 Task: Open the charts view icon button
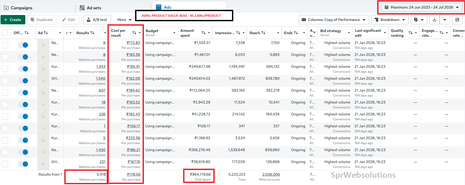tap(457, 20)
